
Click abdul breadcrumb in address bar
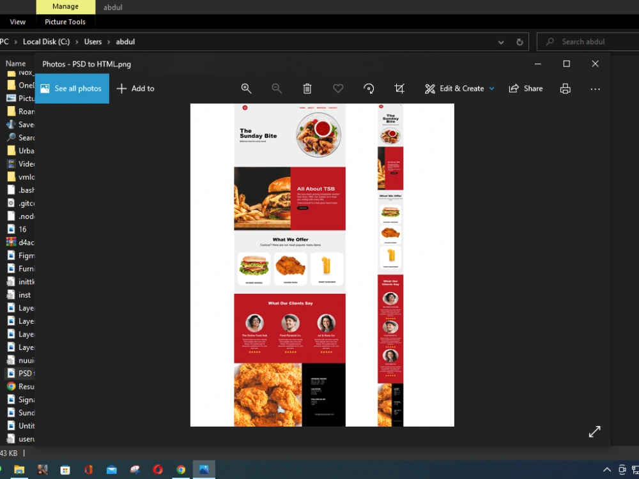125,42
